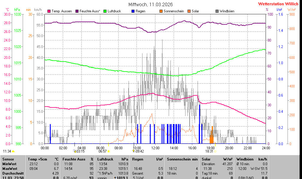Viewport: 302px width, 179px height.
Task: Select the Luftdruck hPa column header
Action: click(x=113, y=159)
